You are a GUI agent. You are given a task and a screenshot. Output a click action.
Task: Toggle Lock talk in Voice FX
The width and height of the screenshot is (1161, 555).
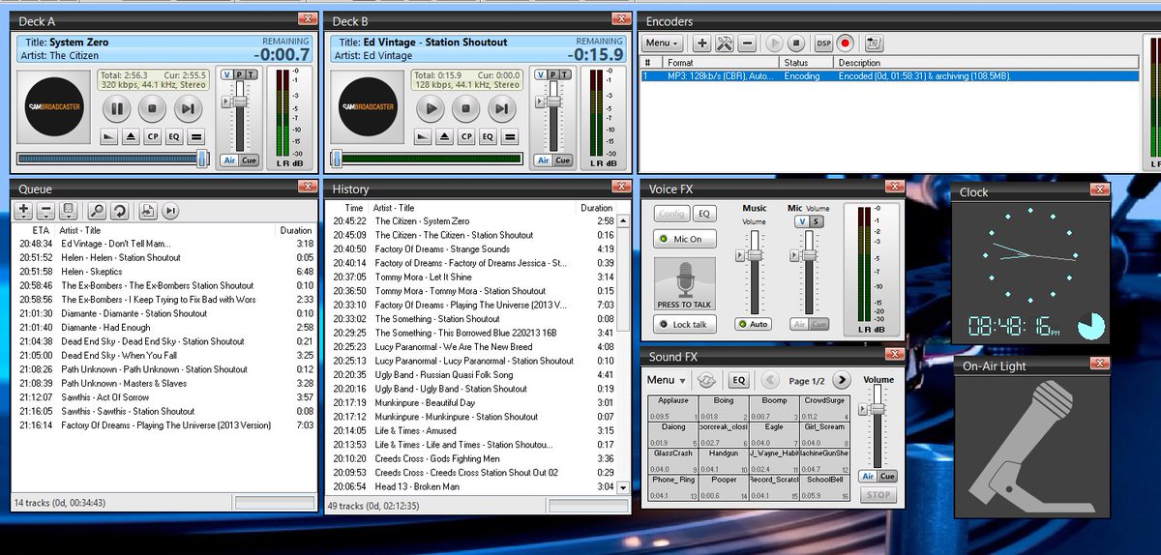tap(685, 325)
